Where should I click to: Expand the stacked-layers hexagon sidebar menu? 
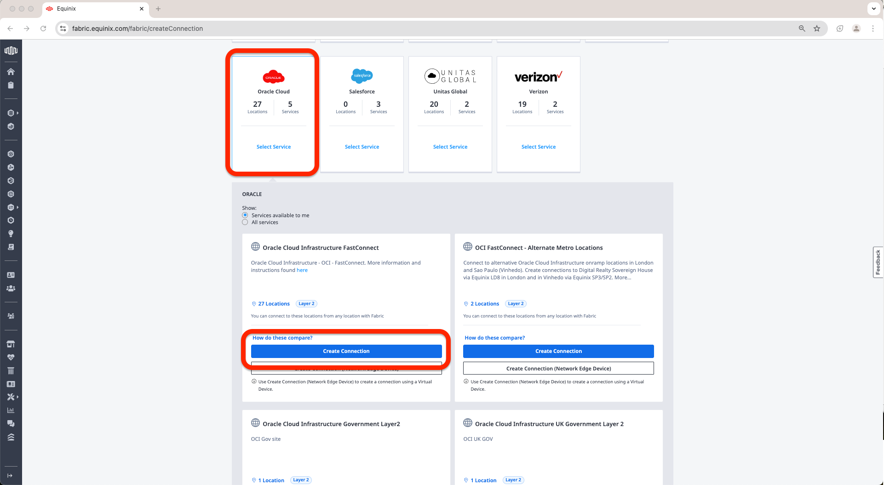coord(12,113)
